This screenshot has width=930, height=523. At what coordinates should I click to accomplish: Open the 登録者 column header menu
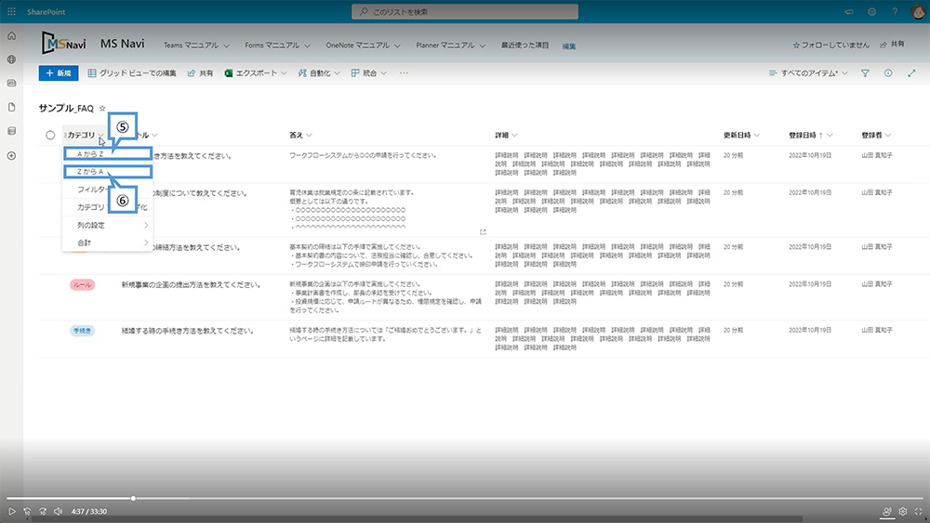[x=876, y=135]
